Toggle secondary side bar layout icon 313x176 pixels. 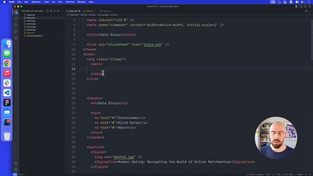305,6
